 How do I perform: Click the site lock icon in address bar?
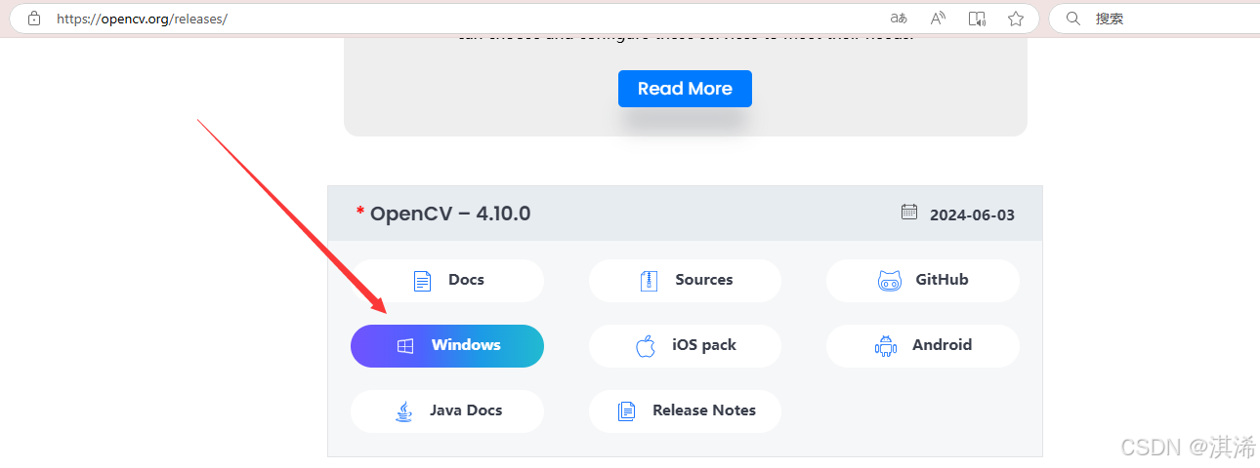pyautogui.click(x=34, y=19)
